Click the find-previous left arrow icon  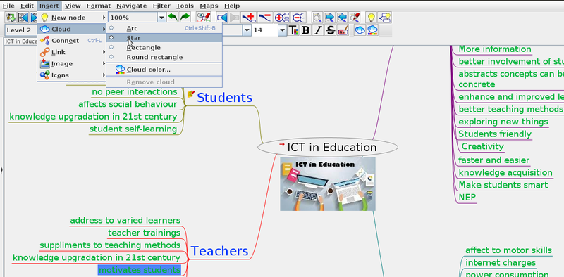pyautogui.click(x=342, y=17)
